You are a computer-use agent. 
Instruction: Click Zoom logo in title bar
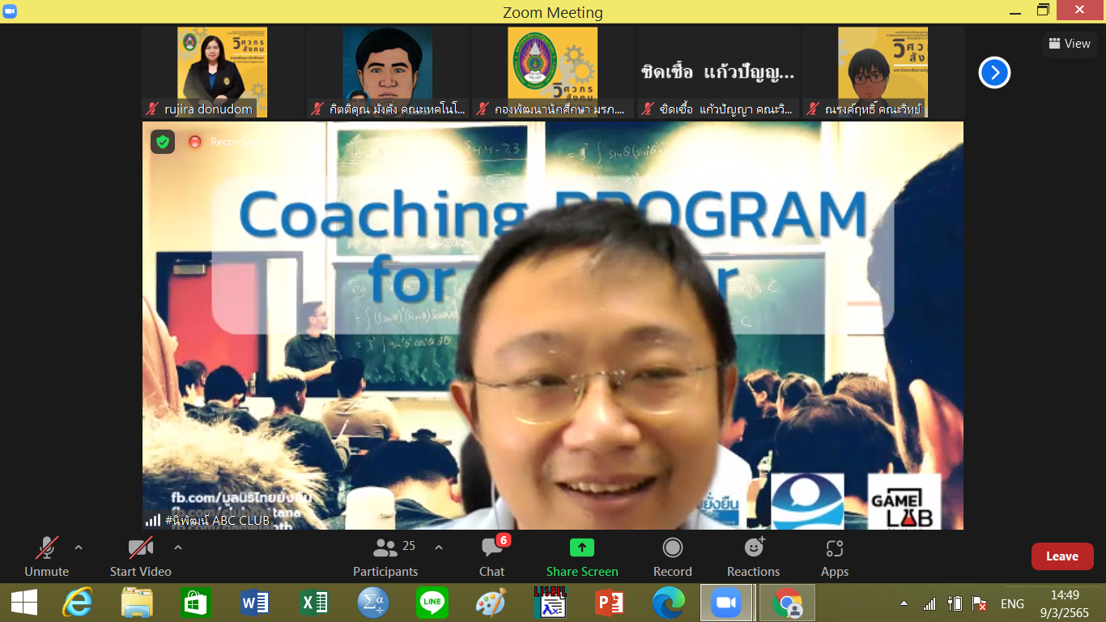pos(11,11)
